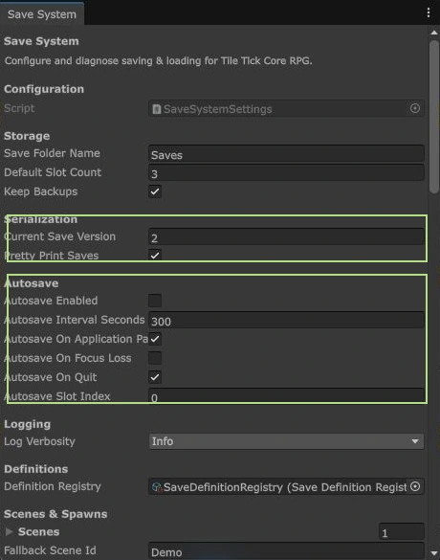Click the Scenes array size field
440x560 pixels.
click(x=402, y=532)
